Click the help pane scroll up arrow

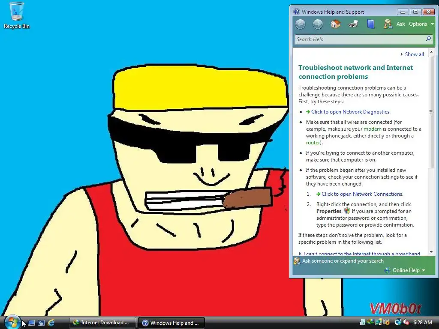click(x=431, y=52)
